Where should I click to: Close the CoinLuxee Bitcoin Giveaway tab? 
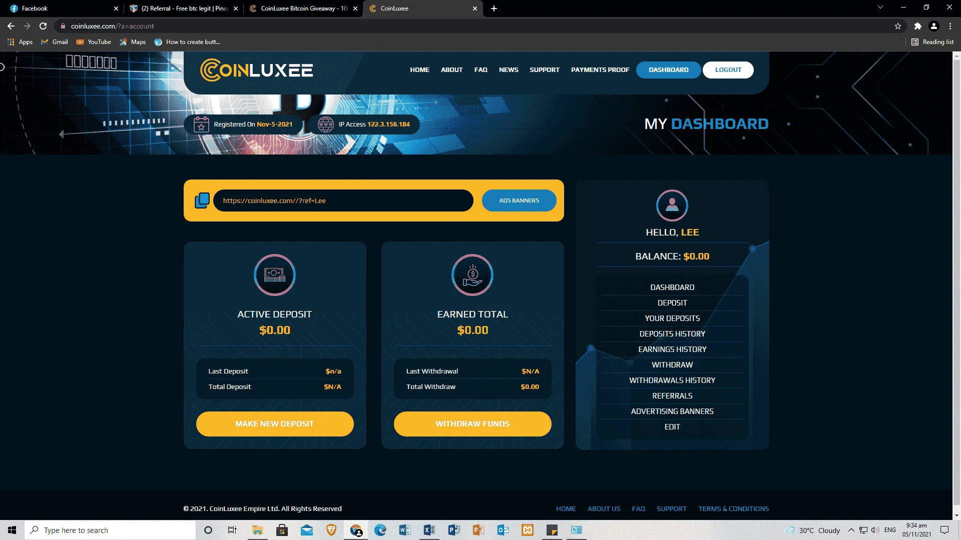click(x=355, y=8)
